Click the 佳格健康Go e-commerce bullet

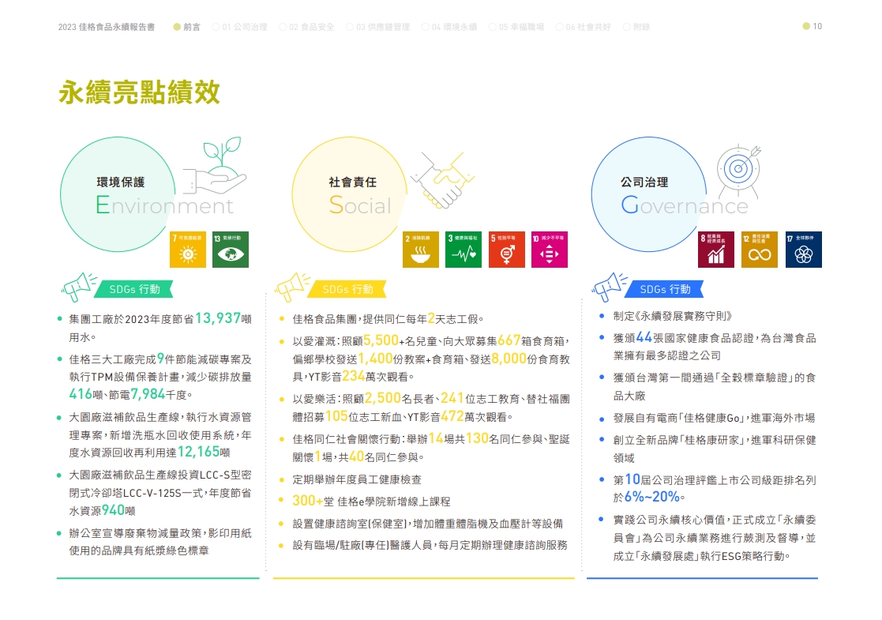714,418
